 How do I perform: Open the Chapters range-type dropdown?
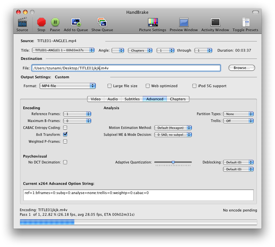[x=140, y=51]
